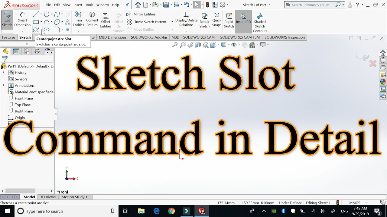Expand the History tree node
This screenshot has height=217, width=387.
[4, 73]
